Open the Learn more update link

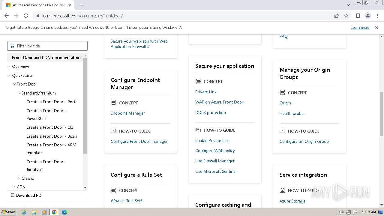point(360,28)
